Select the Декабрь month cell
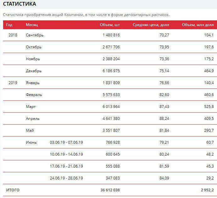 34,71
